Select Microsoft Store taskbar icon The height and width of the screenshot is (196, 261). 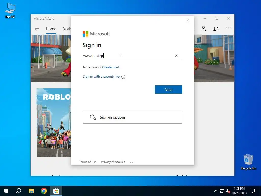point(56,191)
